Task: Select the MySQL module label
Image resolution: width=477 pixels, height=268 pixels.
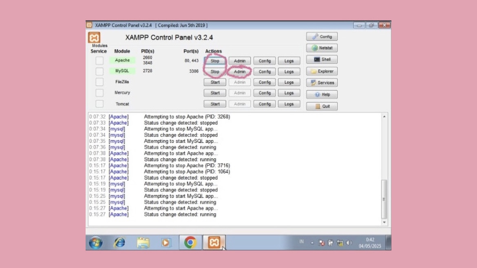Action: pyautogui.click(x=122, y=71)
